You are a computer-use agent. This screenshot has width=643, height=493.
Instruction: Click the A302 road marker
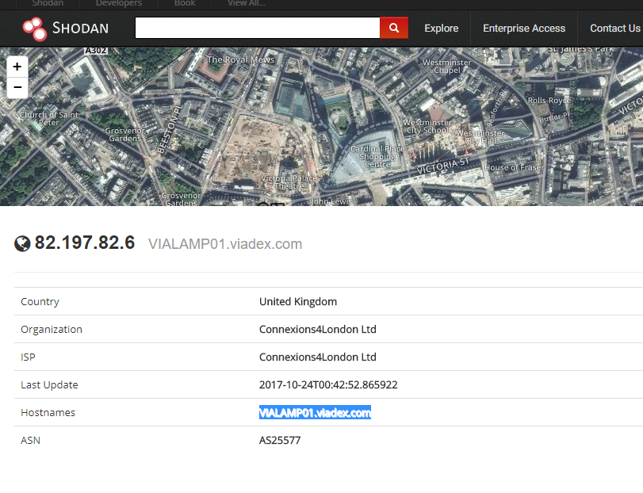click(96, 51)
